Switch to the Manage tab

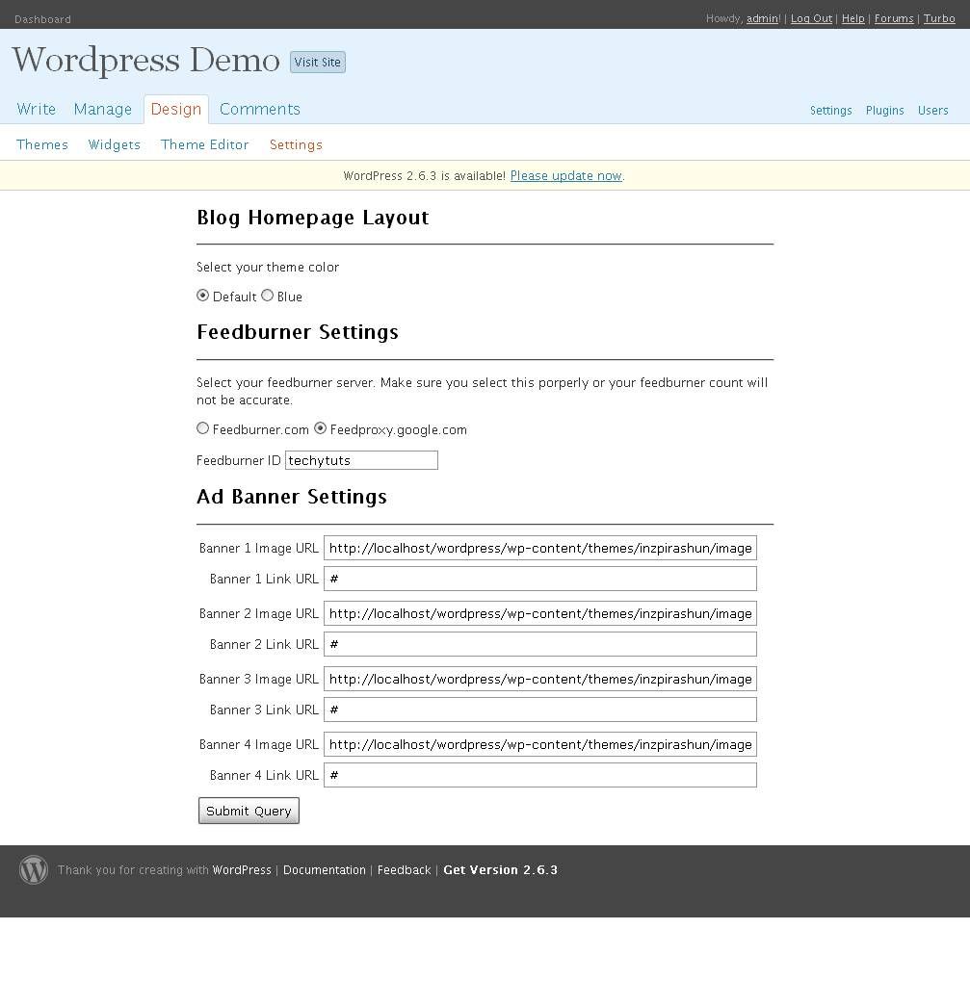102,109
